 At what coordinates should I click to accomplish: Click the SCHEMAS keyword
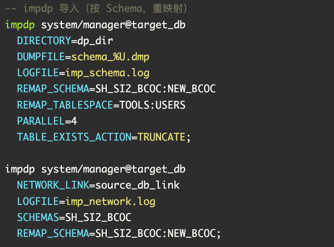click(x=38, y=217)
